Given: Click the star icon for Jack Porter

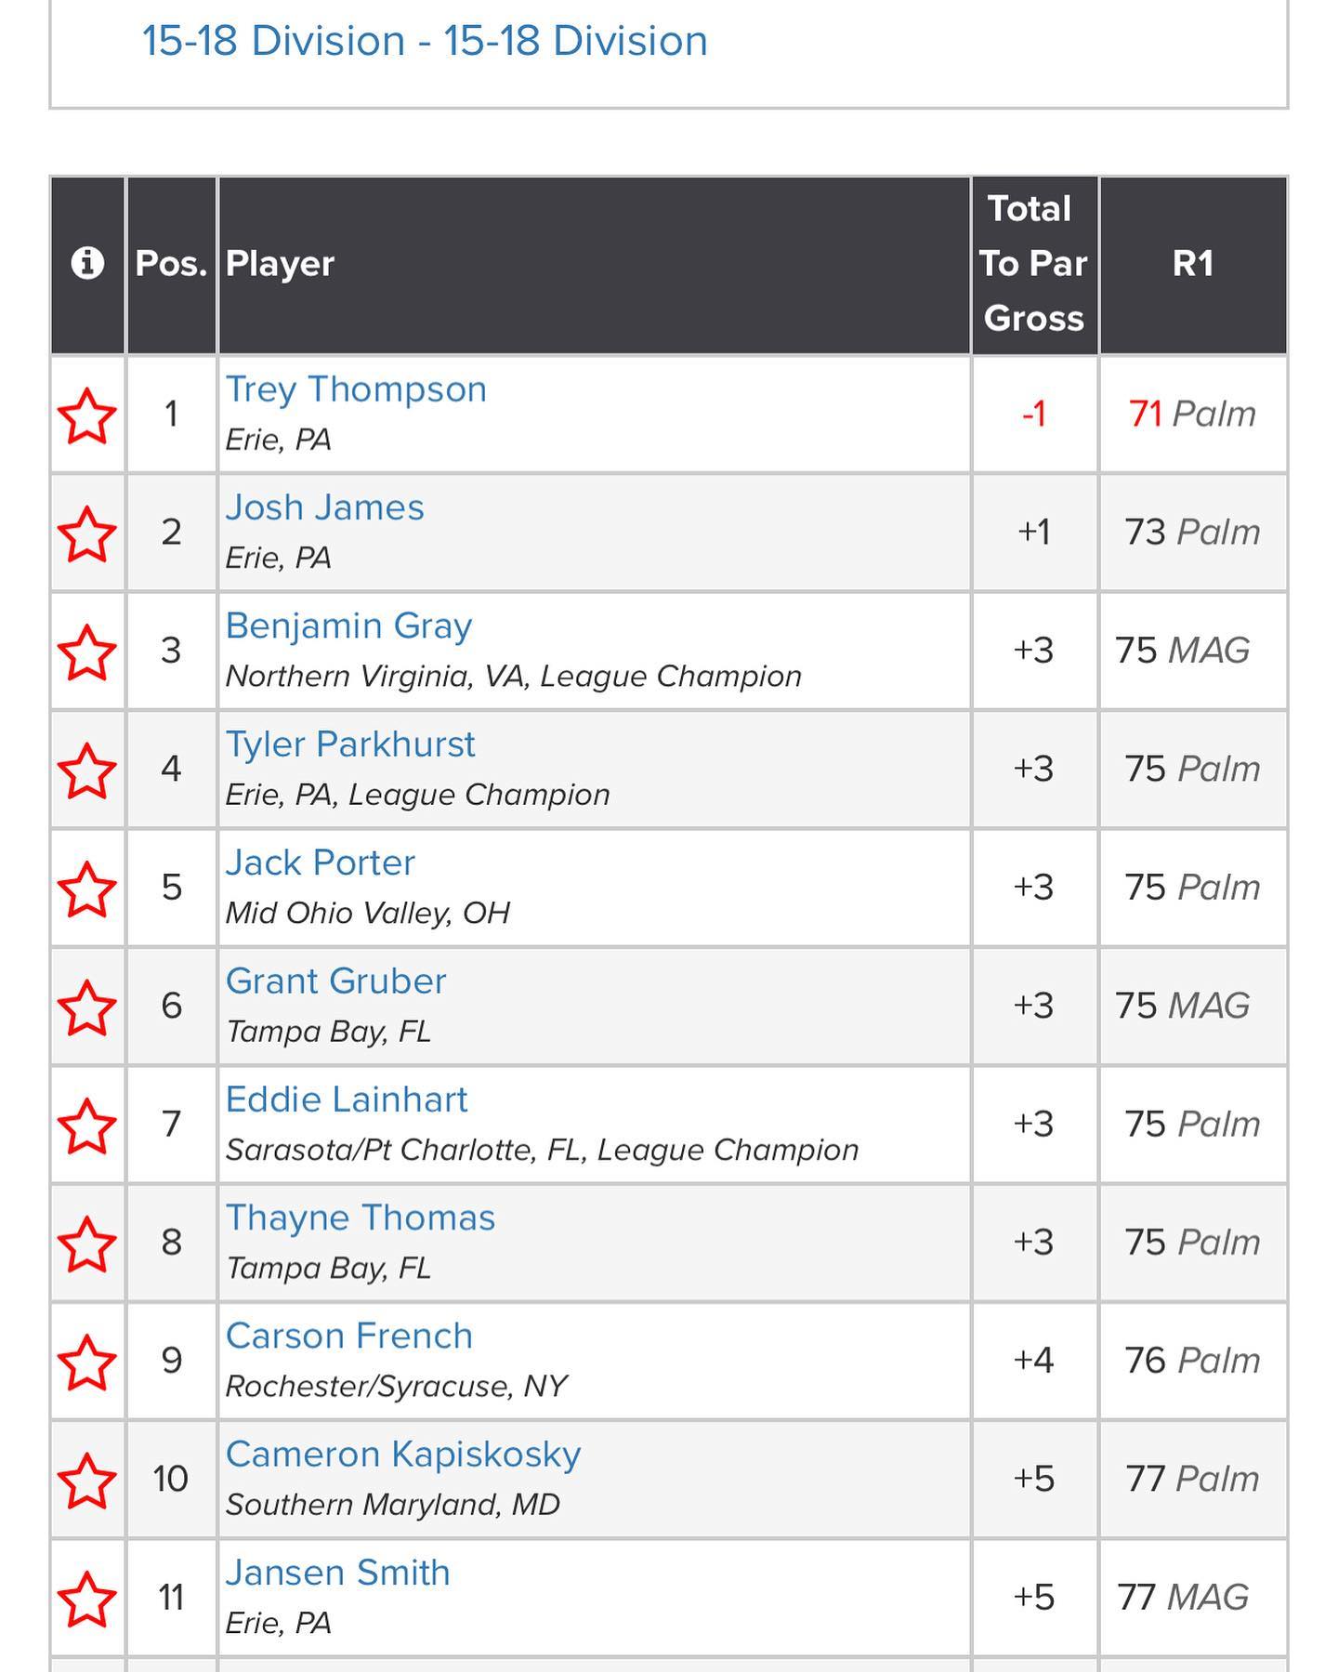Looking at the screenshot, I should [x=87, y=888].
